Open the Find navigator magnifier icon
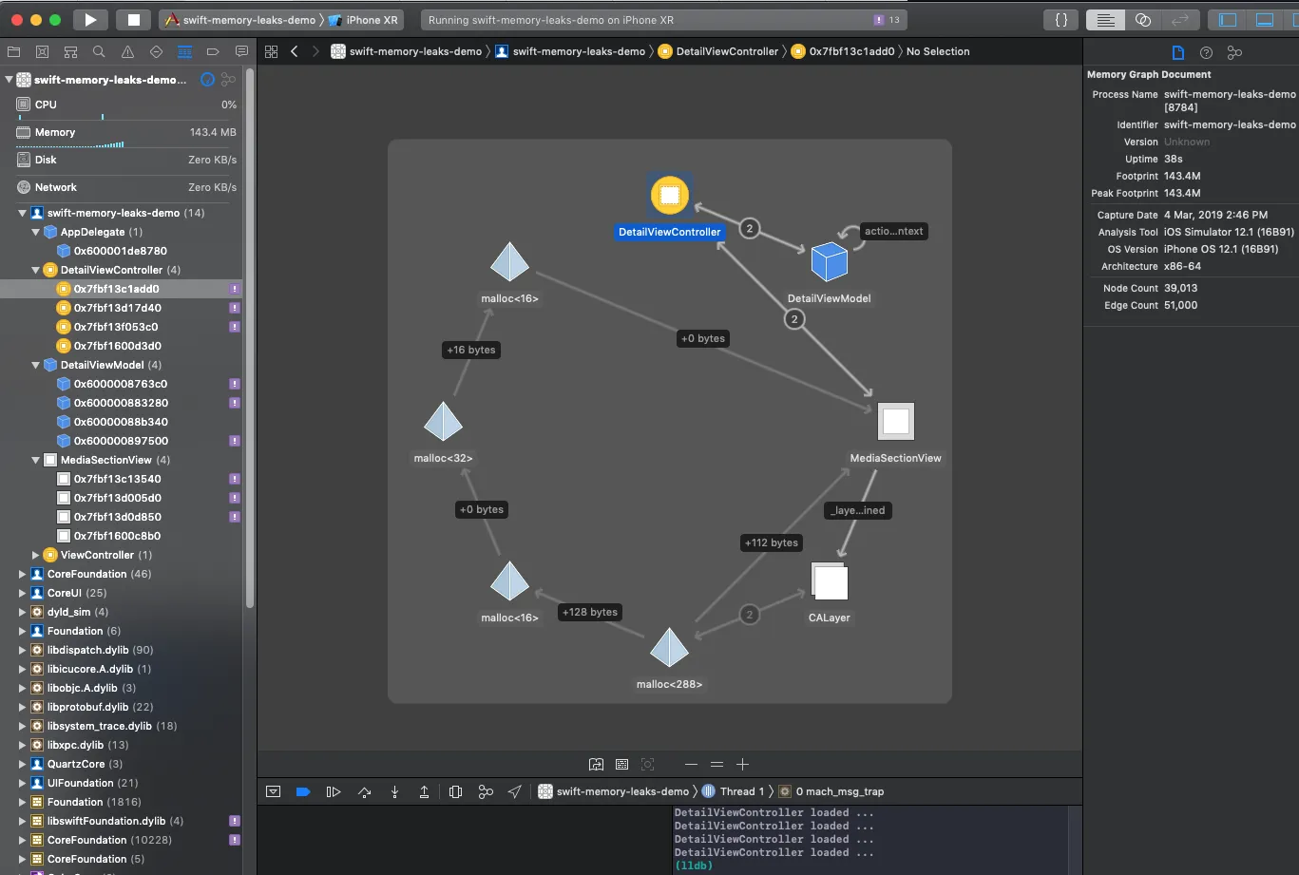 tap(99, 51)
